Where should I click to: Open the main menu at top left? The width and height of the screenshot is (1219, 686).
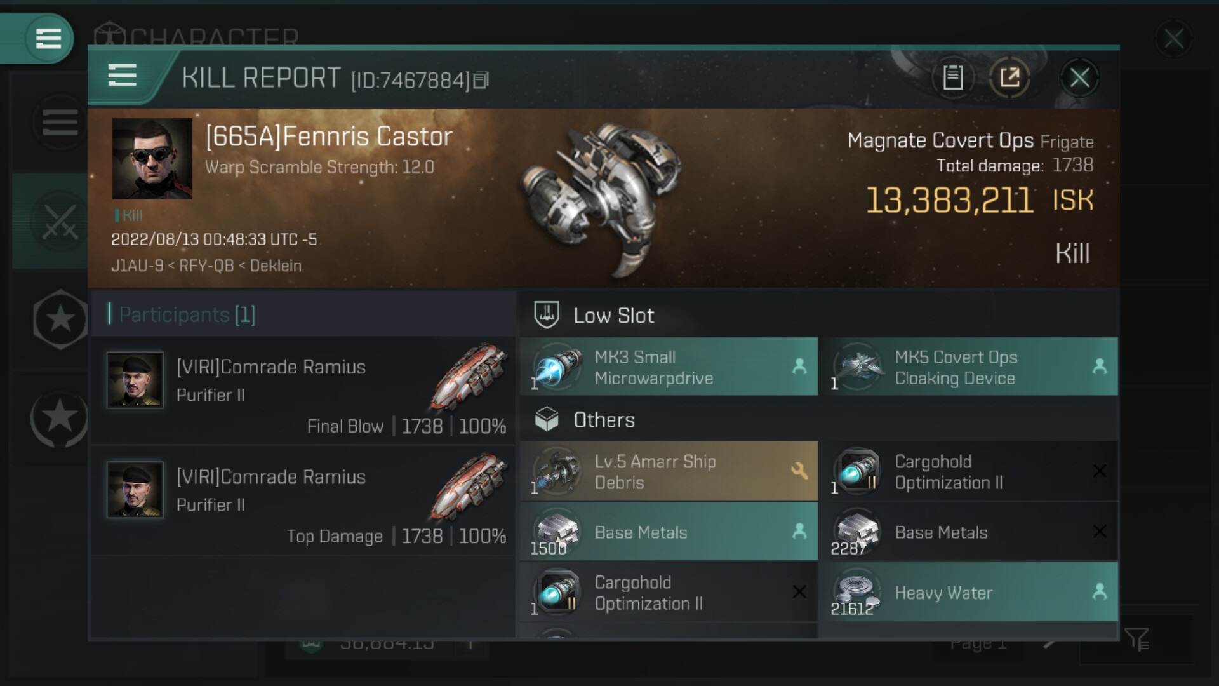click(48, 38)
